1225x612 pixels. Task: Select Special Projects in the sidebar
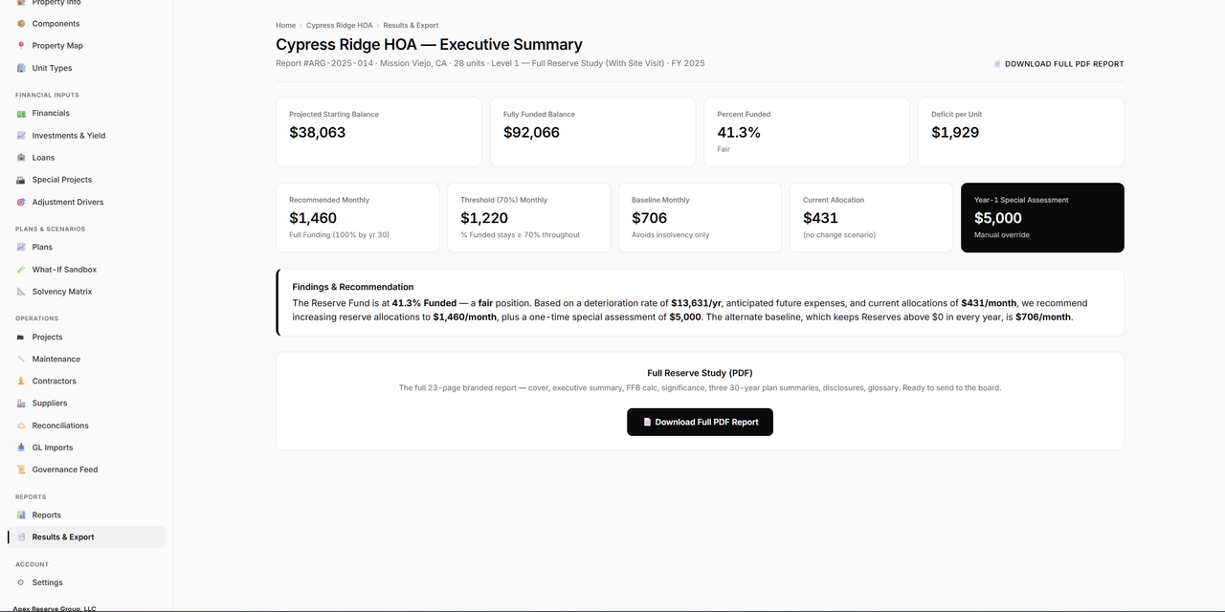86,179
